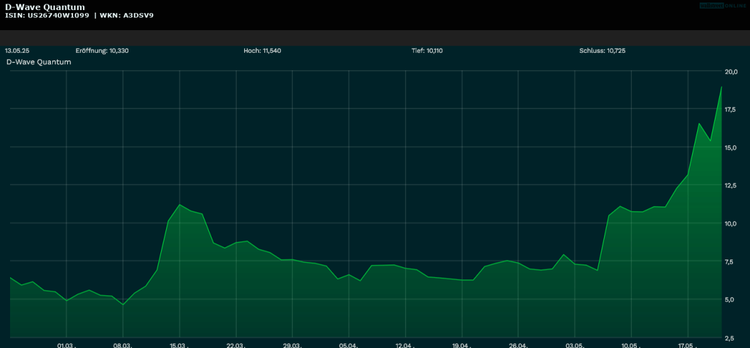Click the WKN A3DSV9 text
The height and width of the screenshot is (348, 750).
[x=126, y=15]
